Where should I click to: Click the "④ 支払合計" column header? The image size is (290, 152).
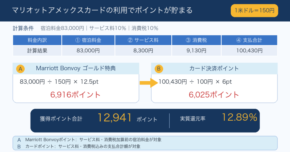(x=249, y=40)
